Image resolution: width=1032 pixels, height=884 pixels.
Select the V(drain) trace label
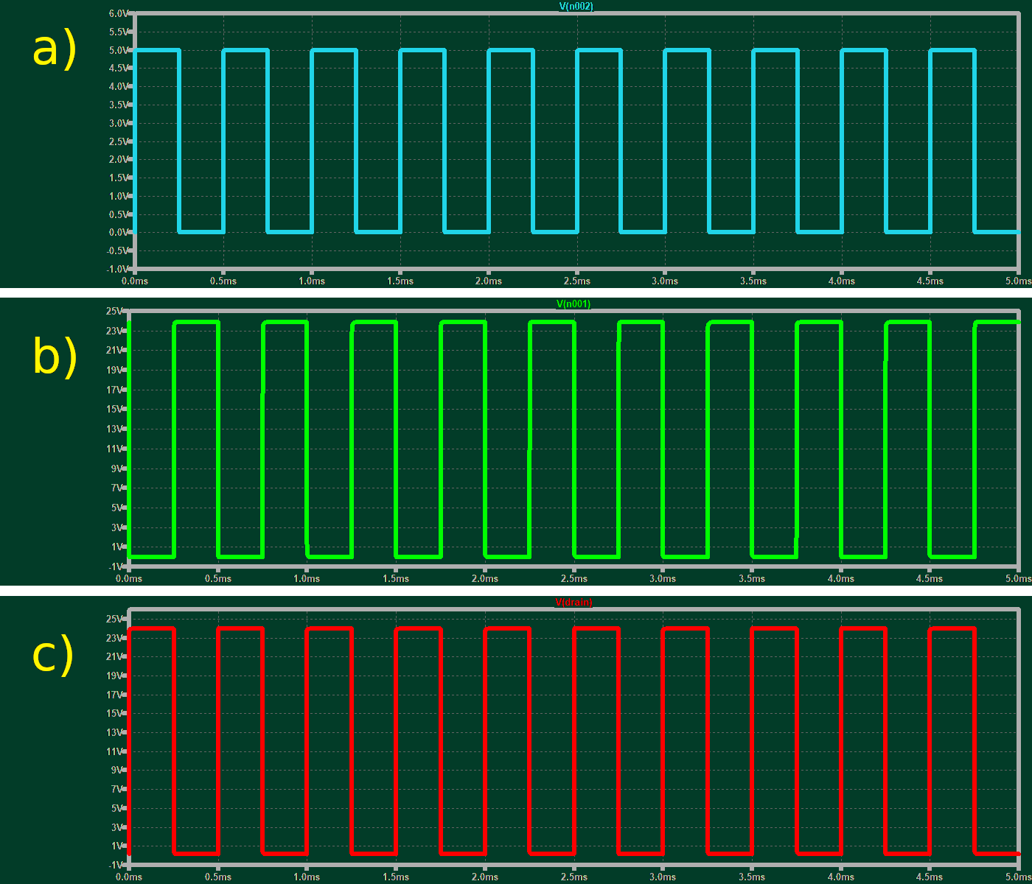coord(573,602)
